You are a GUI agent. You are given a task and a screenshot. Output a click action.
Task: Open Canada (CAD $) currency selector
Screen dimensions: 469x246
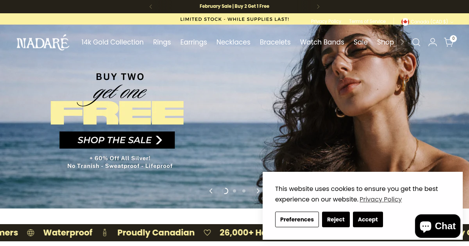point(428,22)
